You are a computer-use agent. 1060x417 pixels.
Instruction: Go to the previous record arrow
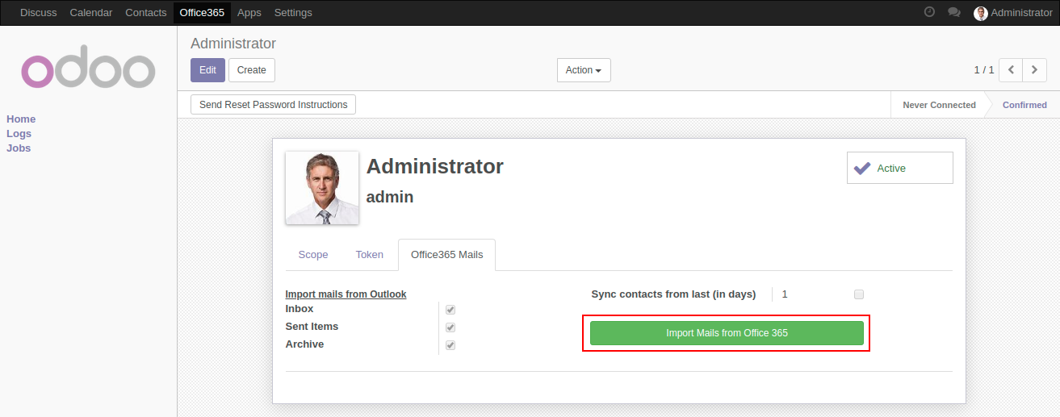[x=1011, y=70]
